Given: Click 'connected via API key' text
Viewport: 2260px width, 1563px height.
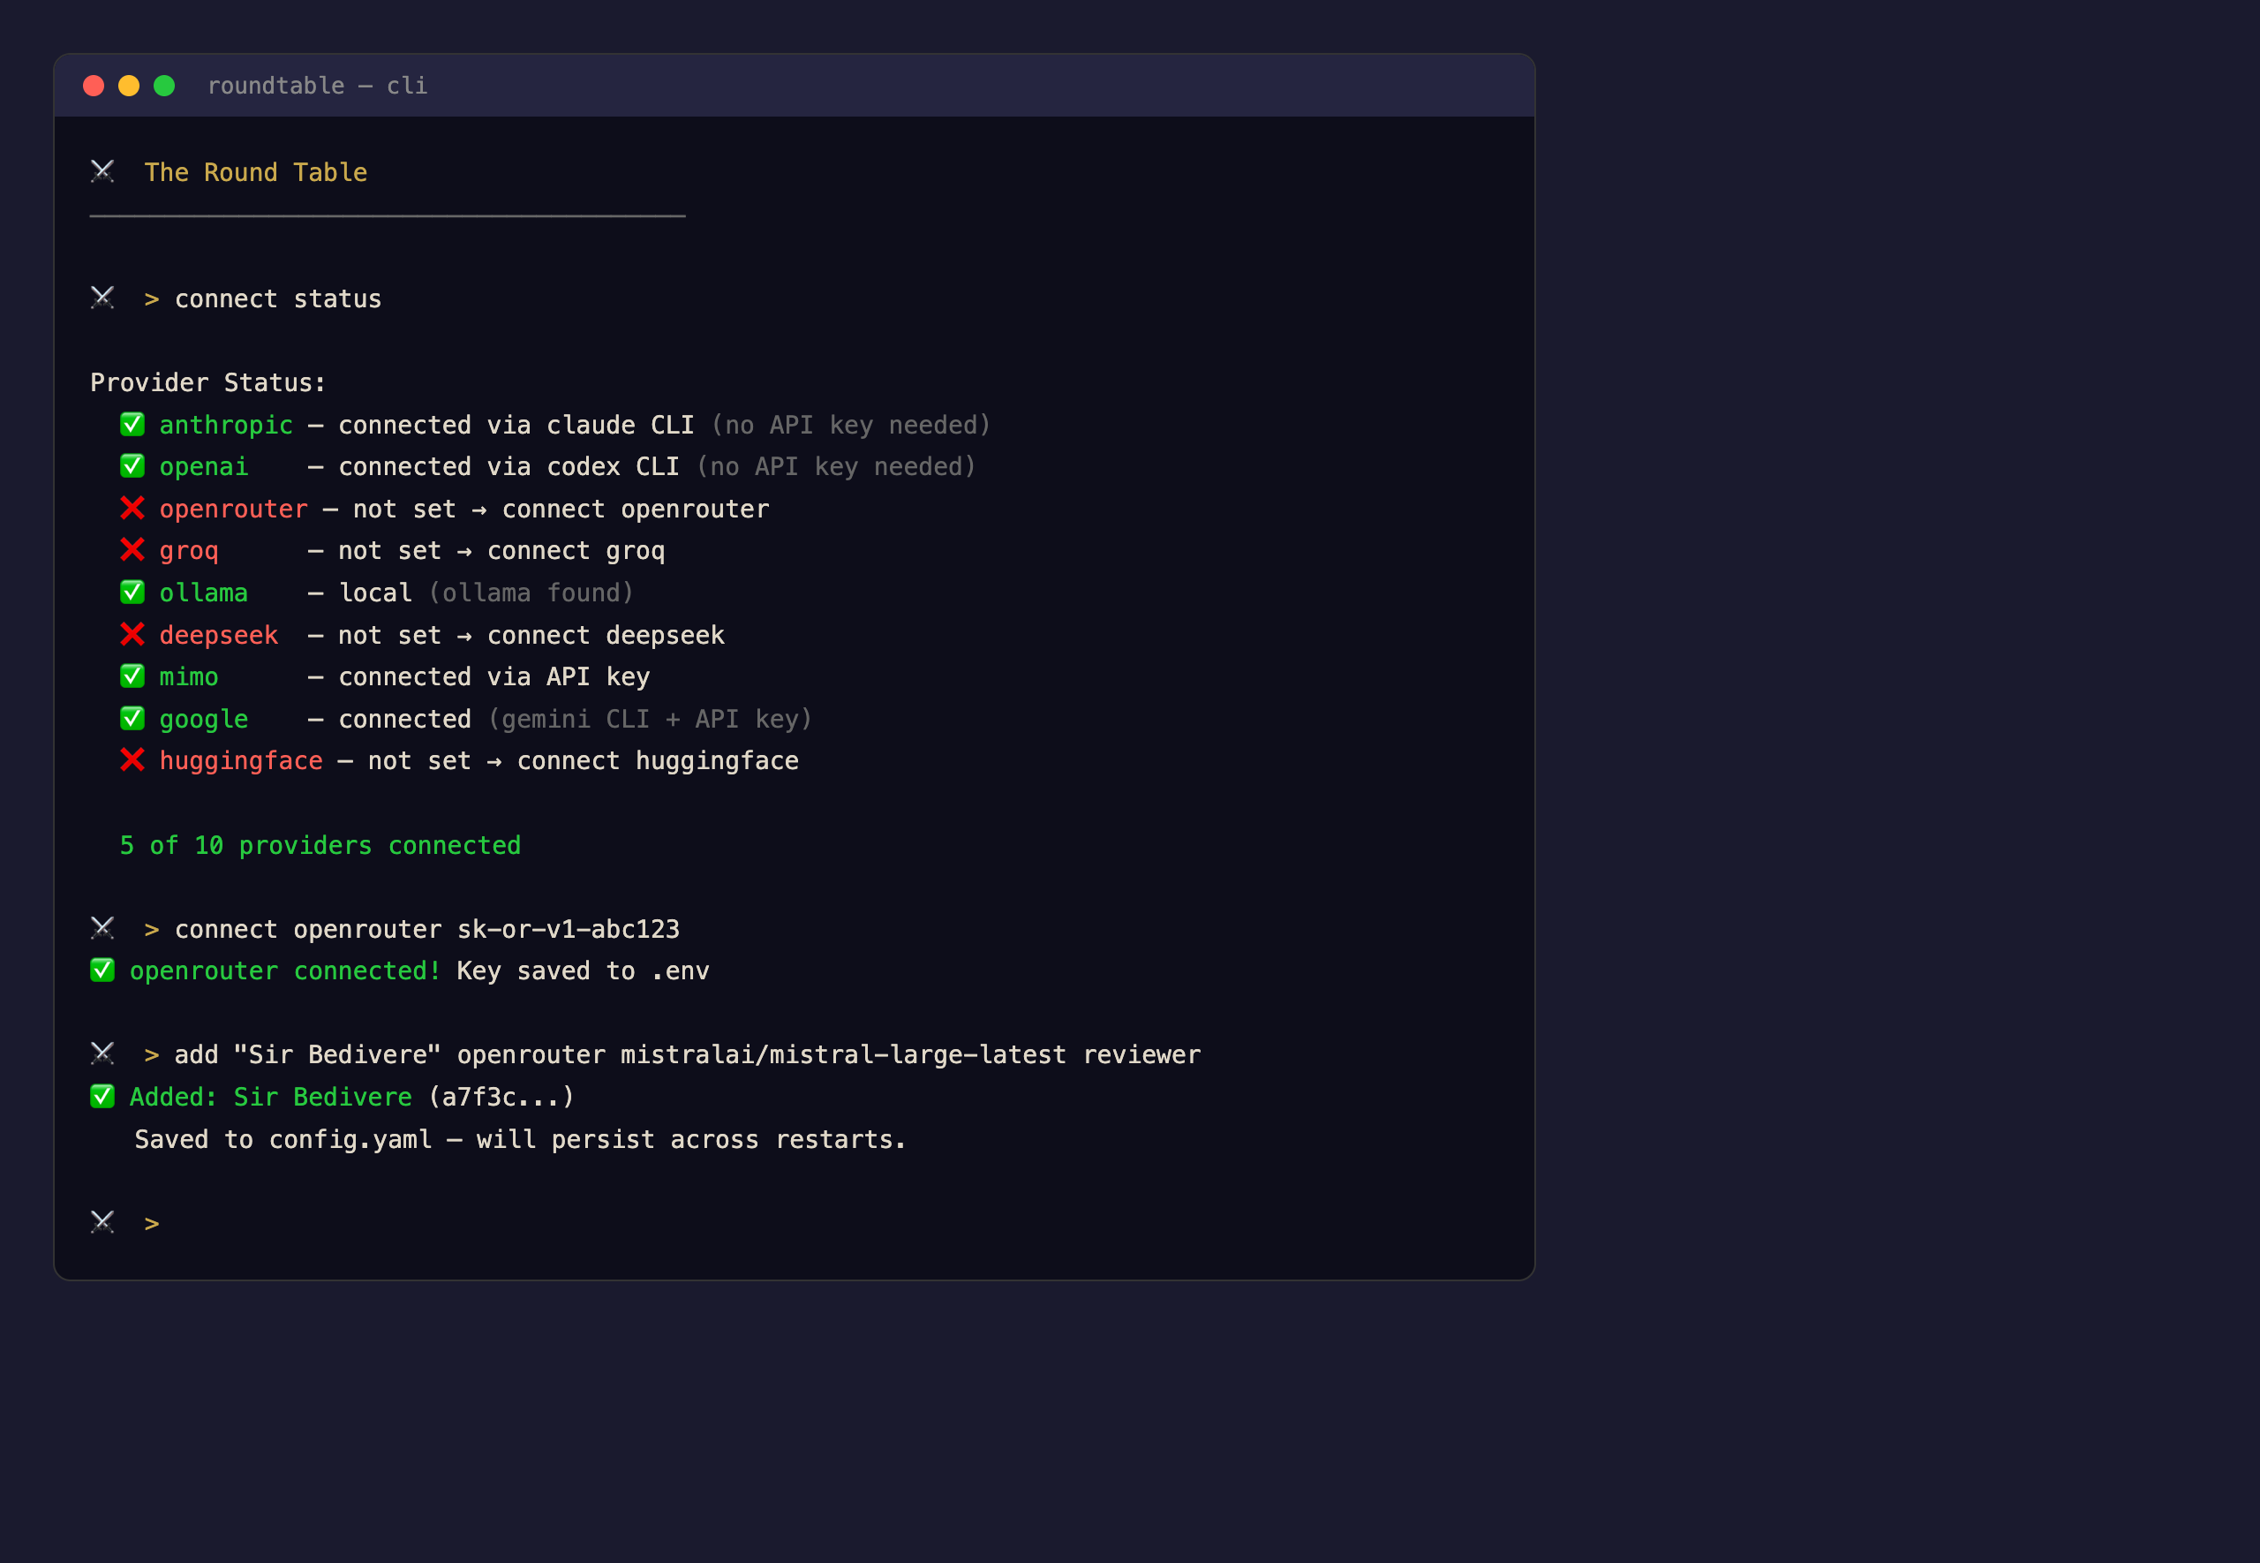Looking at the screenshot, I should [493, 676].
